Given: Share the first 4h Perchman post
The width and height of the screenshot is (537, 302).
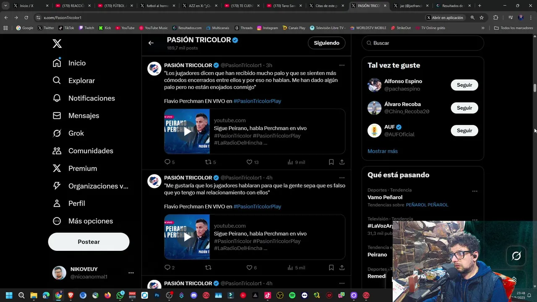Looking at the screenshot, I should 342,267.
